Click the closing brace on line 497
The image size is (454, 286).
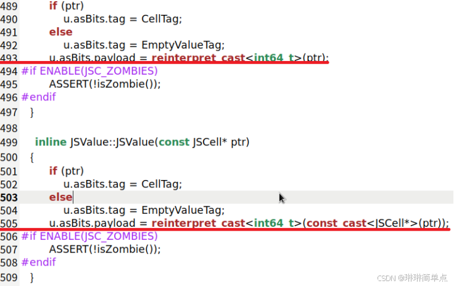(x=32, y=112)
